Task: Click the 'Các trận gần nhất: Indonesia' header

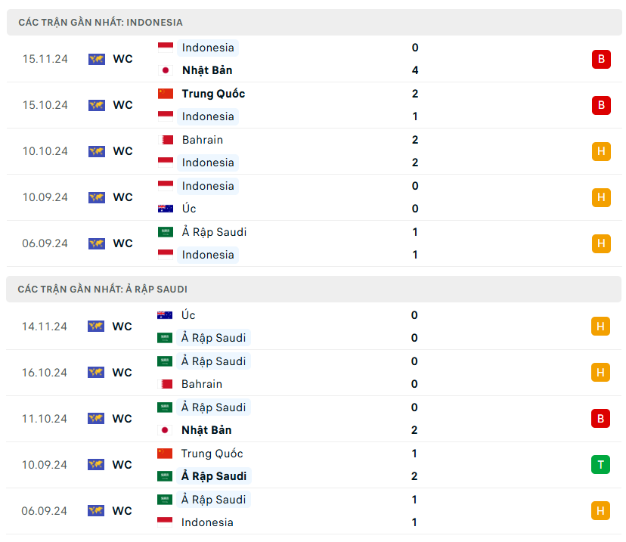Action: click(x=101, y=23)
